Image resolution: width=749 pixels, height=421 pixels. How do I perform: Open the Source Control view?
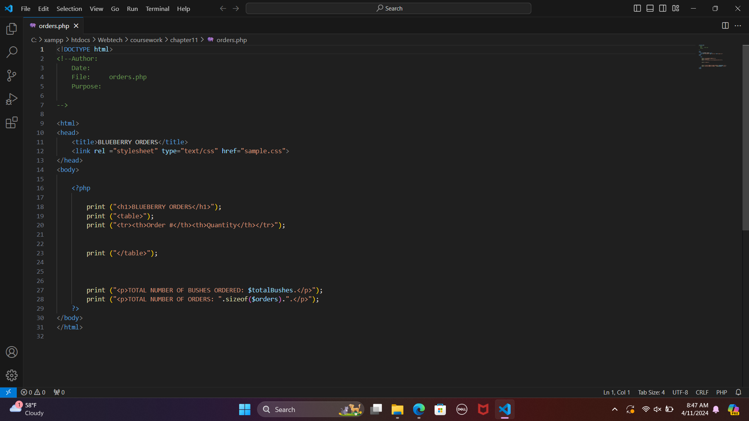point(12,76)
